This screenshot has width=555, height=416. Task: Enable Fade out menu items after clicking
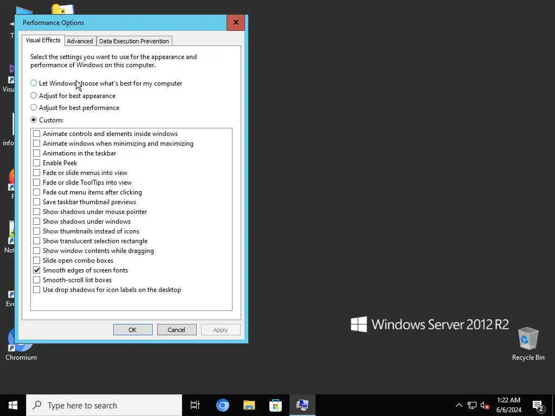[x=36, y=192]
